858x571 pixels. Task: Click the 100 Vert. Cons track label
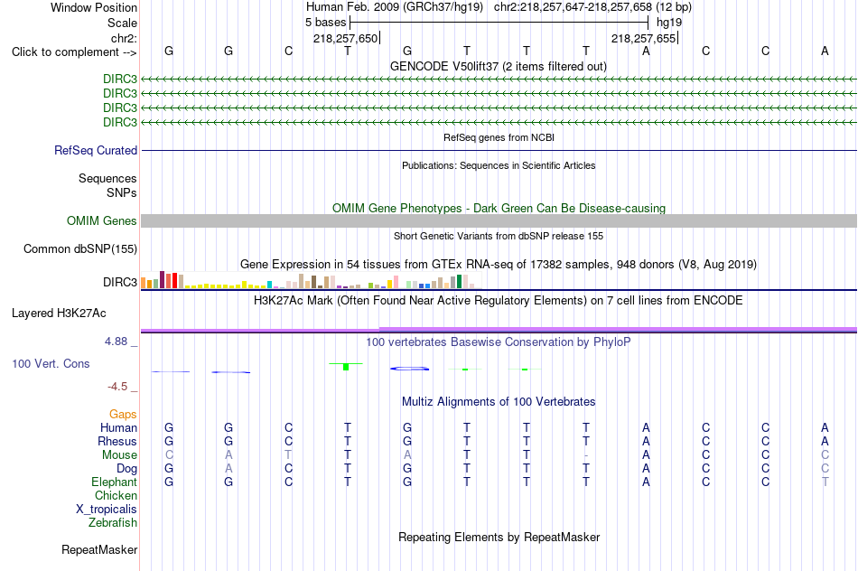(x=51, y=363)
